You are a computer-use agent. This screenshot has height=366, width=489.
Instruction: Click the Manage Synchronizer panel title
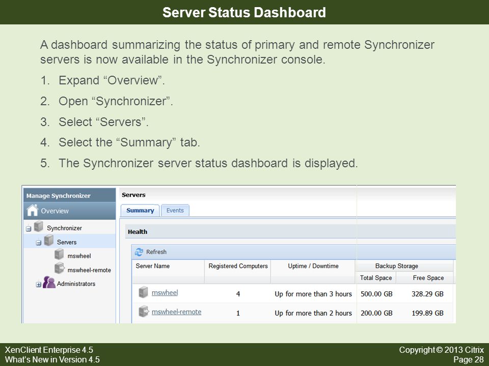point(58,196)
